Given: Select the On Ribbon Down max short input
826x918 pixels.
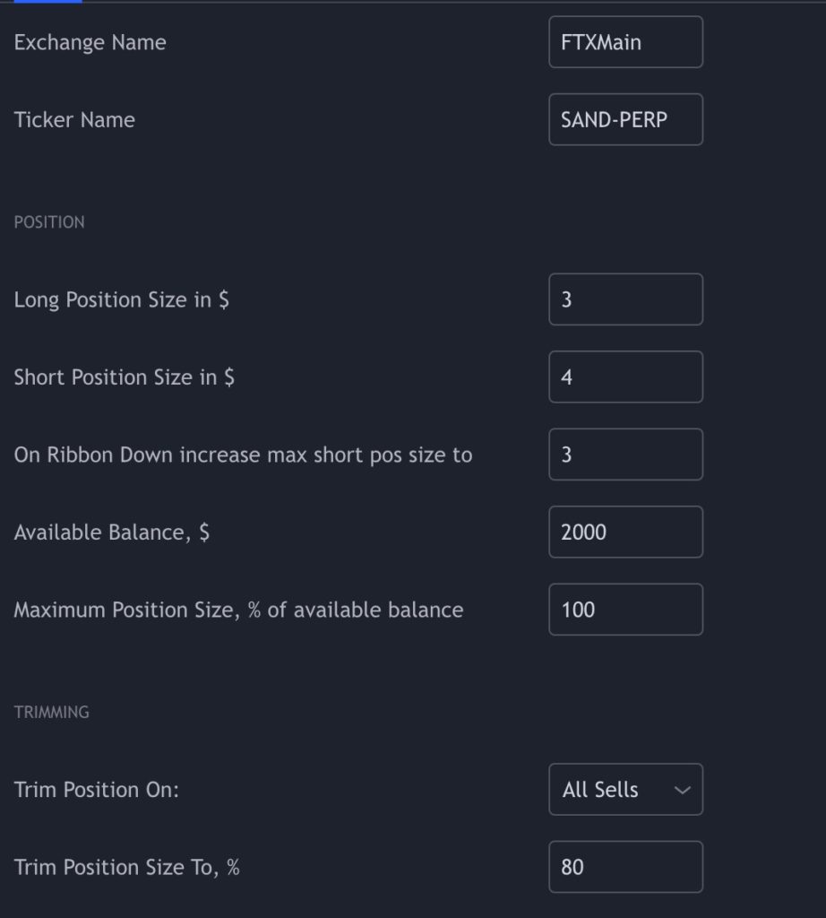Looking at the screenshot, I should tap(625, 455).
